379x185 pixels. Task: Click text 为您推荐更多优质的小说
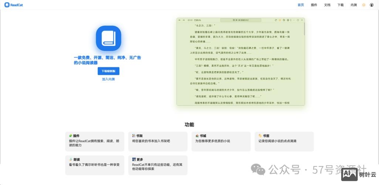pos(213,141)
